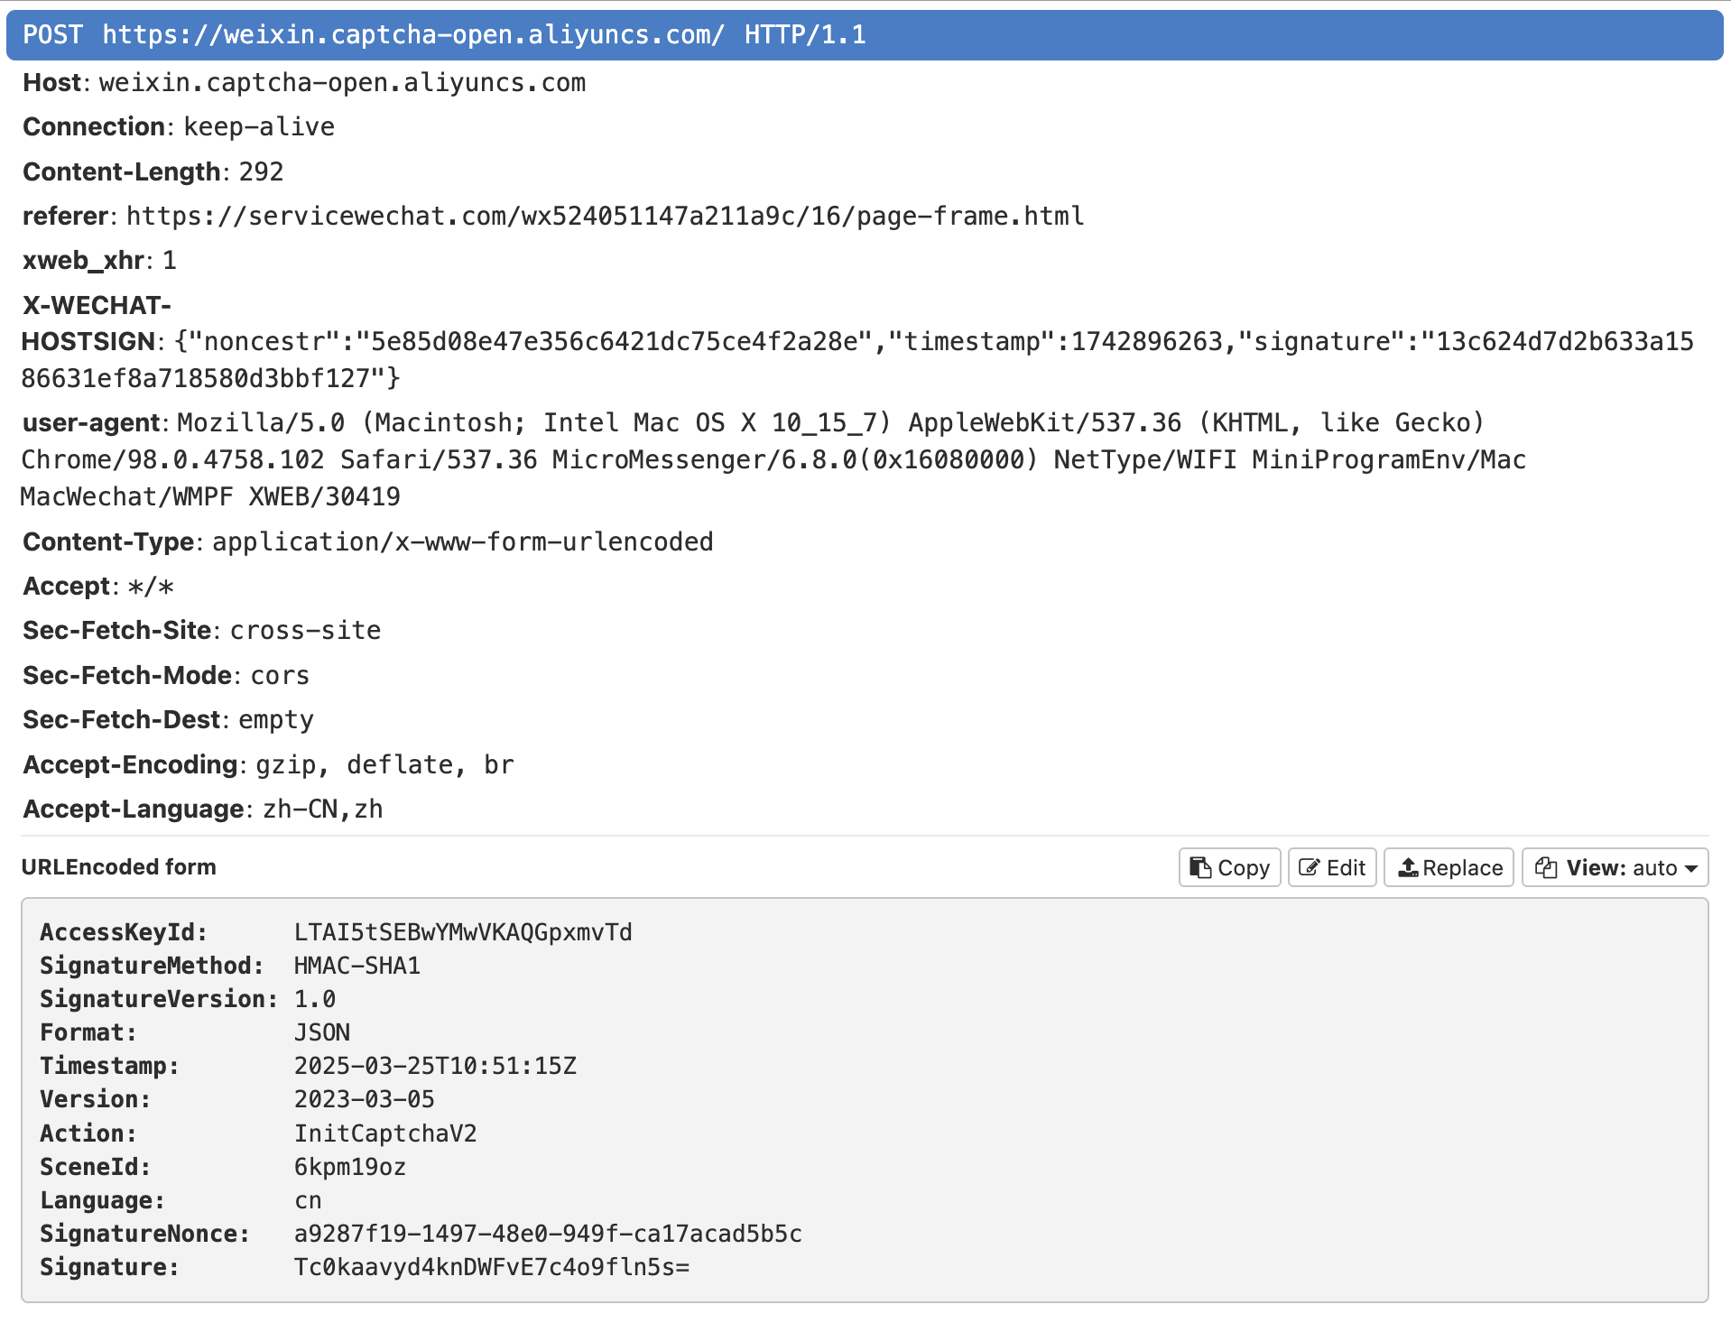Click the Timestamp value 2025-03-25T10:51:15Z
The width and height of the screenshot is (1731, 1323).
pyautogui.click(x=435, y=1066)
